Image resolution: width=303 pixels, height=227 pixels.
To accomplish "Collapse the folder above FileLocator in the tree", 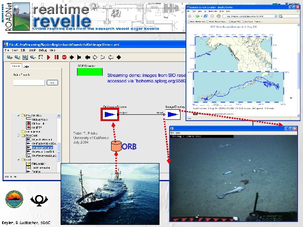I will 19,160.
